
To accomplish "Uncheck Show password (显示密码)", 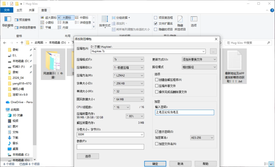I will pyautogui.click(x=157, y=132).
